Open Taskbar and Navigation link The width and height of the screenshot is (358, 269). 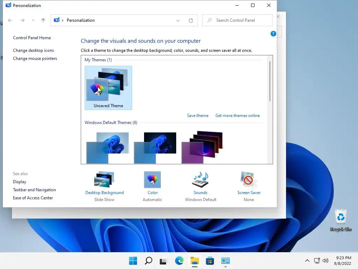point(34,189)
